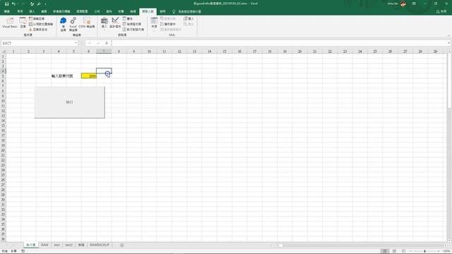Image resolution: width=452 pixels, height=254 pixels.
Task: Open control Properties
Action: pos(128,18)
